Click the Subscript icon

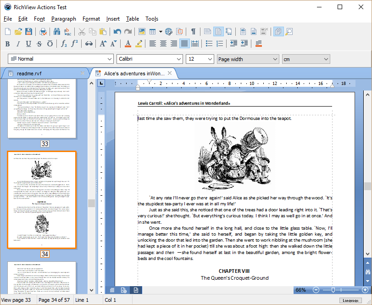(64, 44)
